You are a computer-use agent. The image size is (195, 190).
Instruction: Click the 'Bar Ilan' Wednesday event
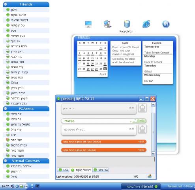[x=149, y=81]
